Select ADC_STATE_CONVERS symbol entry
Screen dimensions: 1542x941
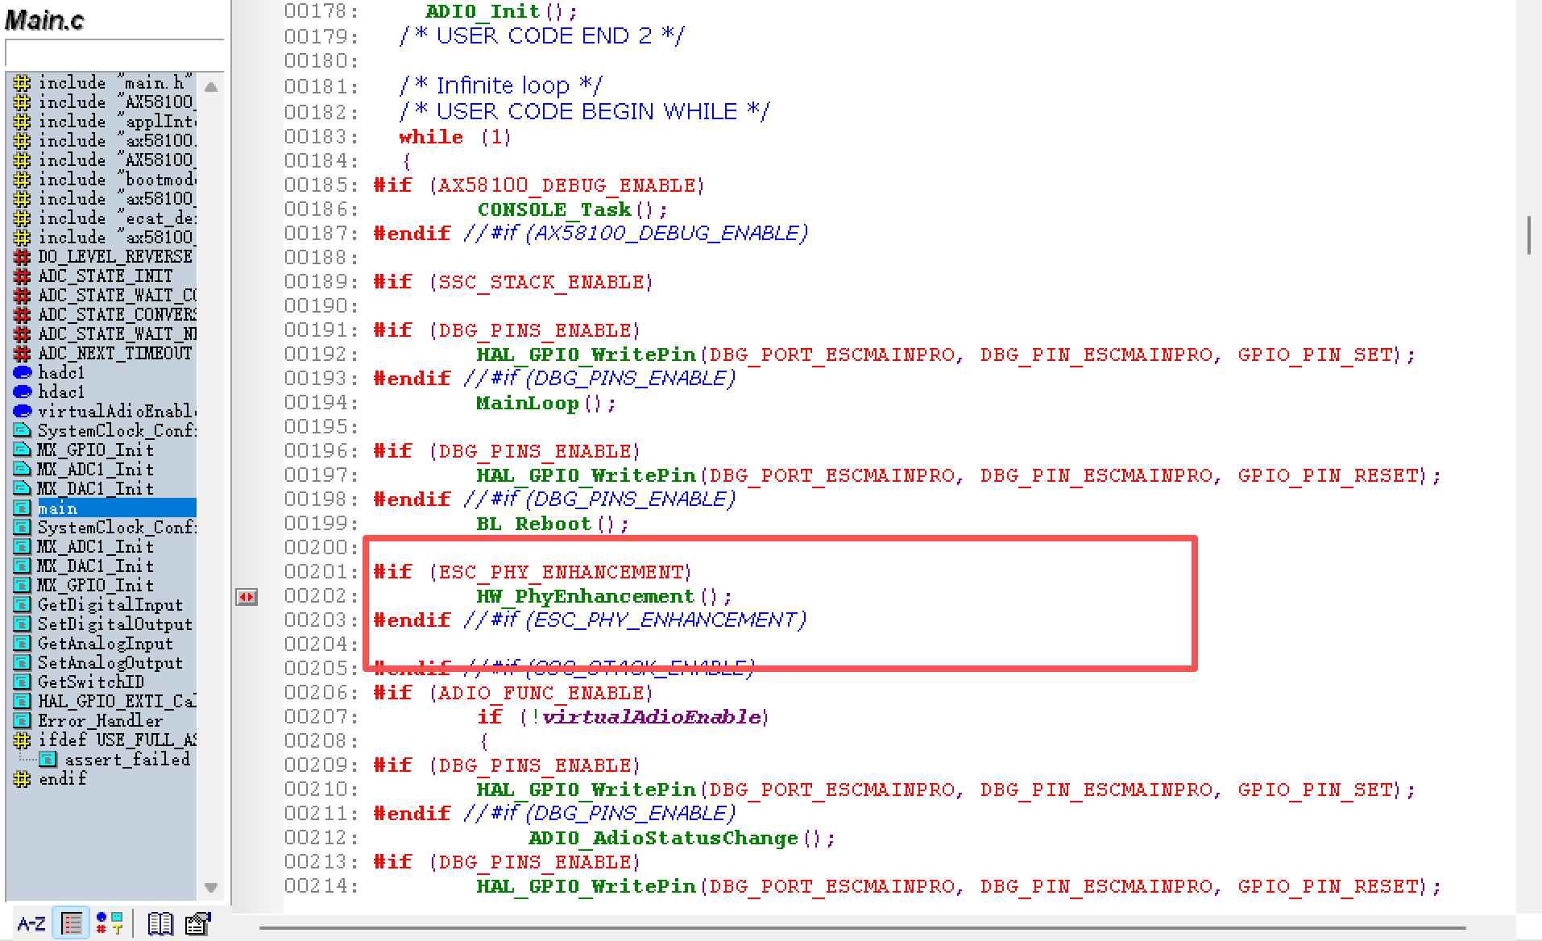click(x=116, y=315)
